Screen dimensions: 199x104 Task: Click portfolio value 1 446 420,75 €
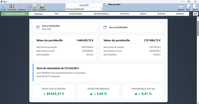(85, 40)
